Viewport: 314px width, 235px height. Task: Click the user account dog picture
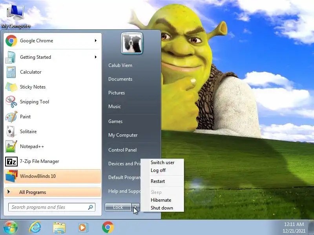[132, 43]
